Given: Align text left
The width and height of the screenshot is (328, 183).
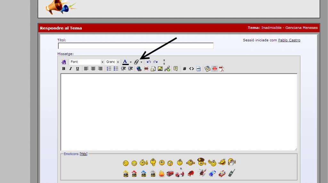Looking at the screenshot, I should pyautogui.click(x=86, y=69).
